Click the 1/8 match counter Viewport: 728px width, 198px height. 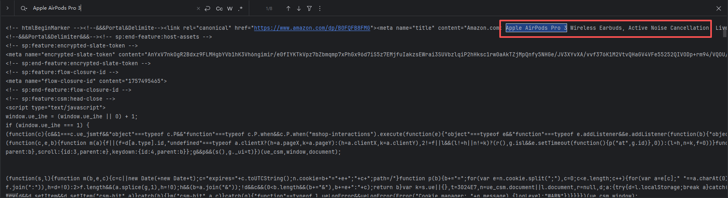pyautogui.click(x=269, y=8)
